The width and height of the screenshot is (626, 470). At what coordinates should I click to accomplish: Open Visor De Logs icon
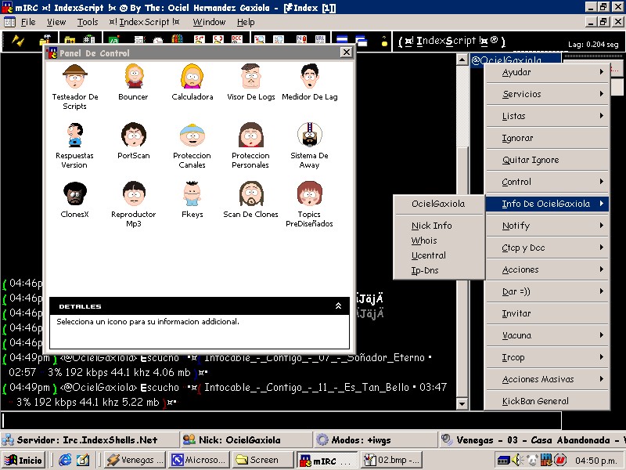pos(250,77)
